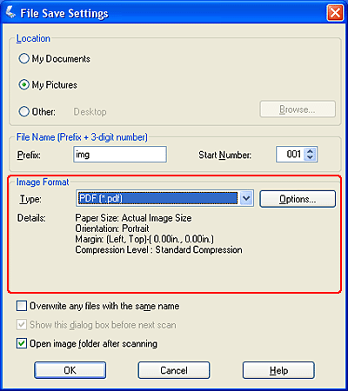Click the scanner icon in title bar
348x391 pixels.
pos(10,13)
